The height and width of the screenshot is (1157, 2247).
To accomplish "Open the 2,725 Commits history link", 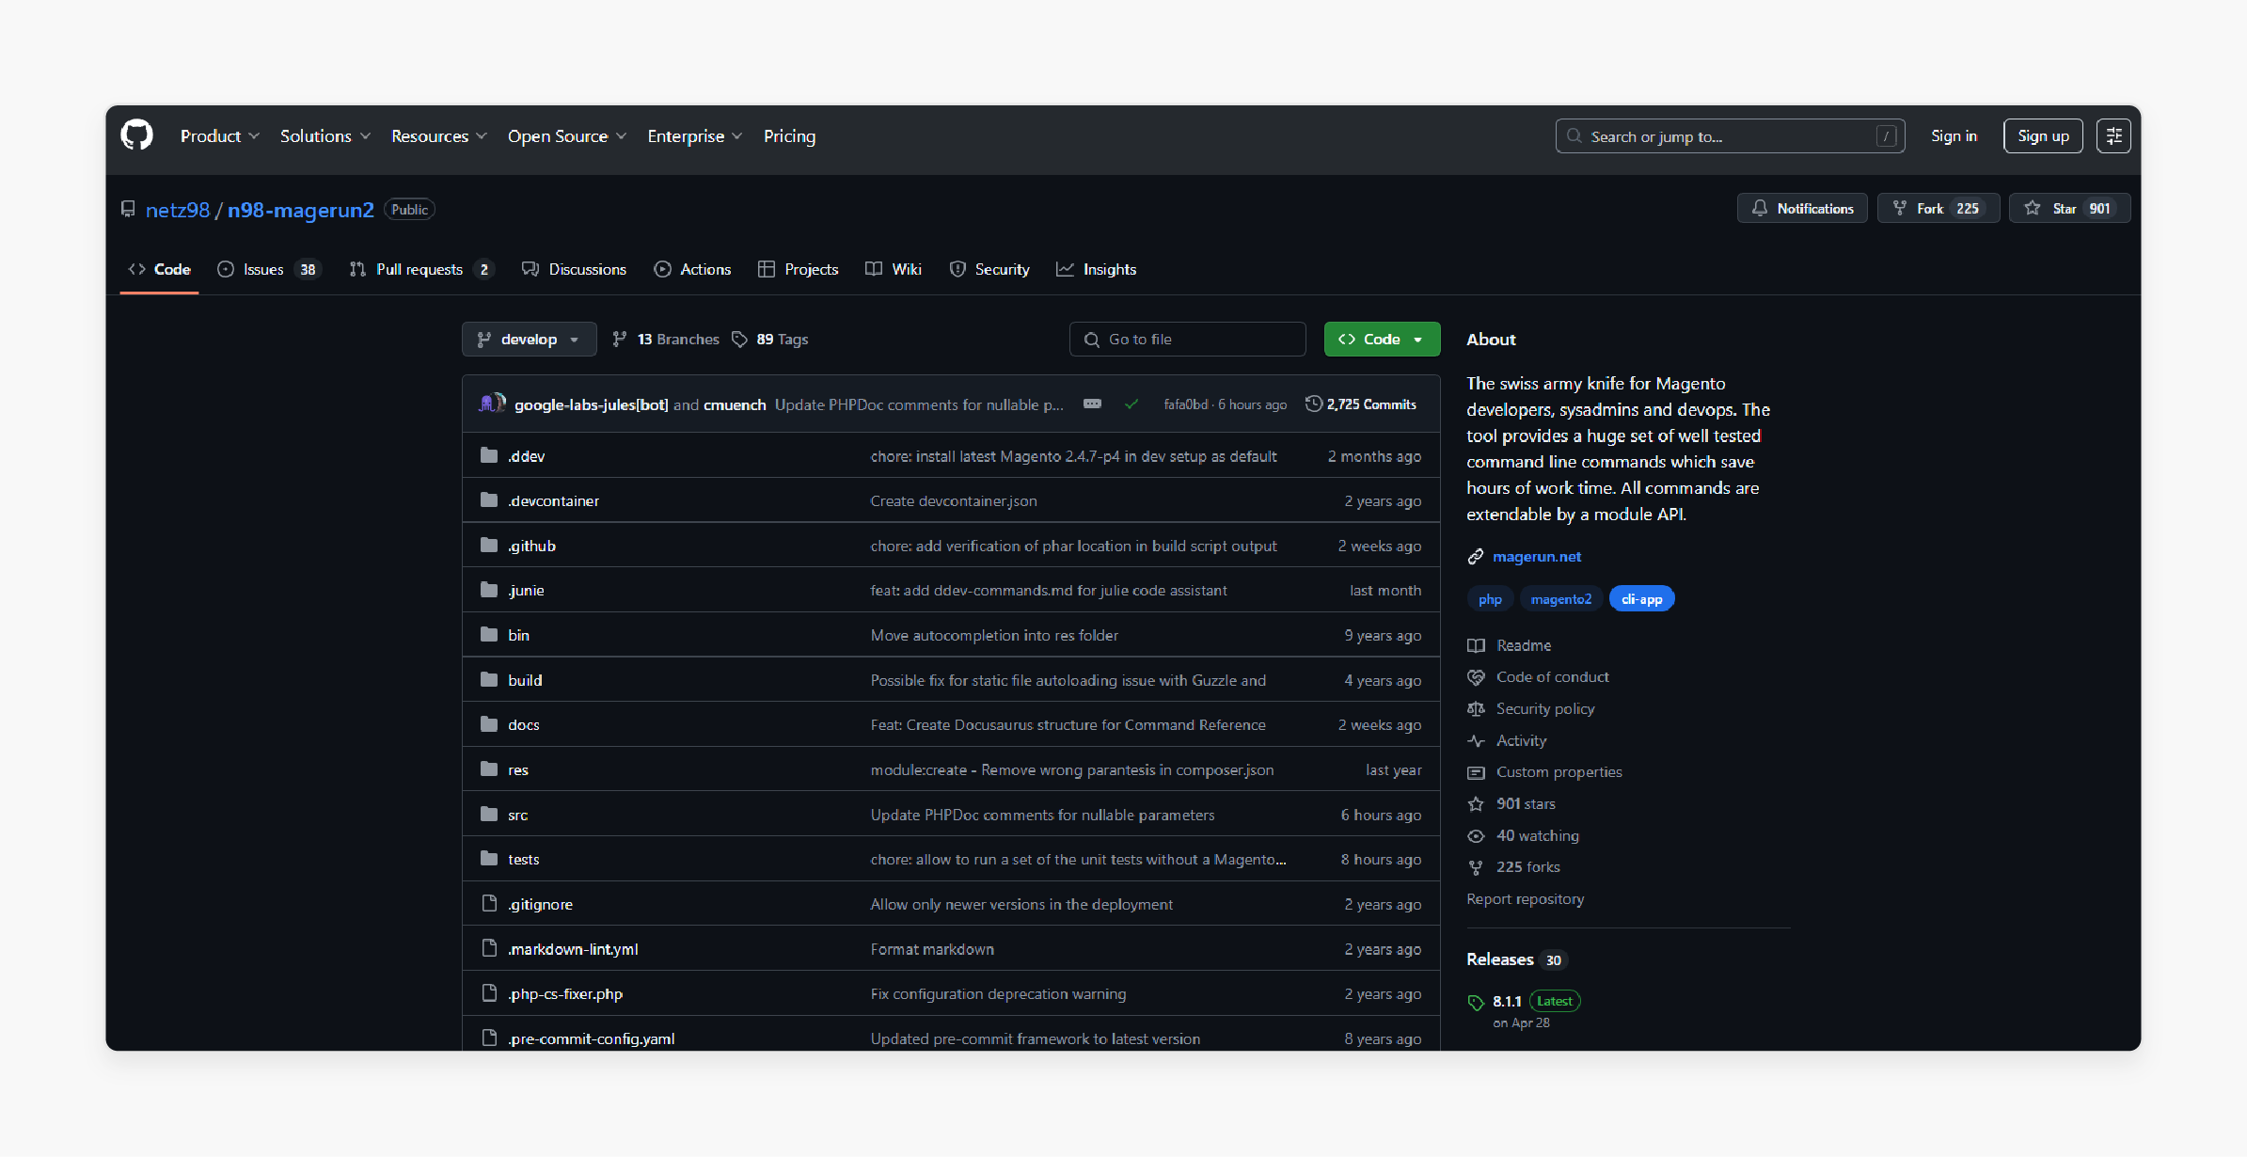I will (1361, 404).
